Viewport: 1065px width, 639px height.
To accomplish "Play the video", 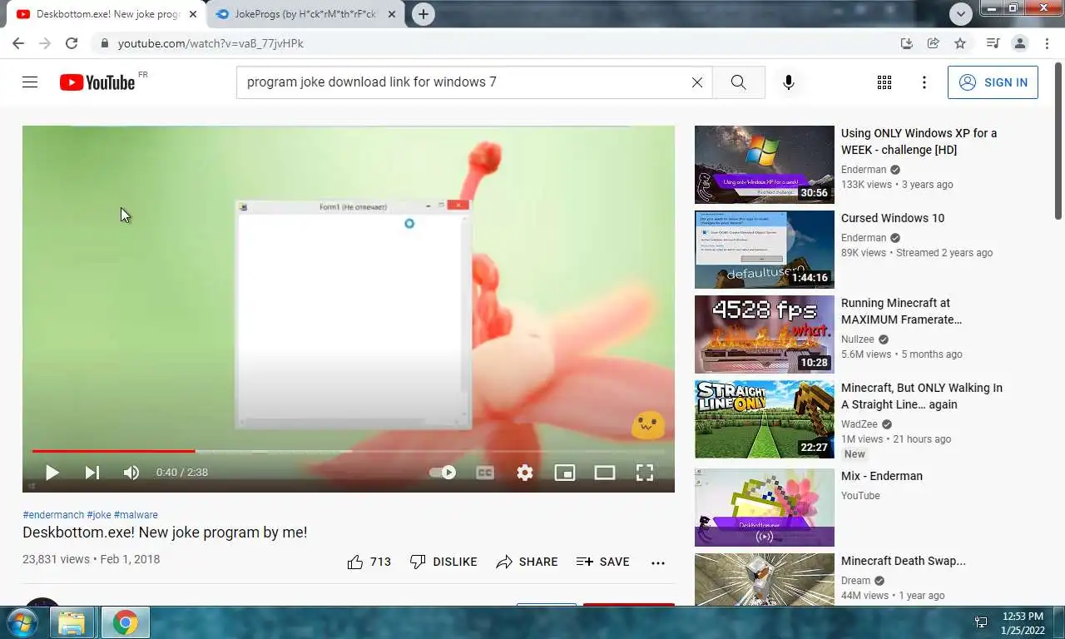I will tap(52, 473).
